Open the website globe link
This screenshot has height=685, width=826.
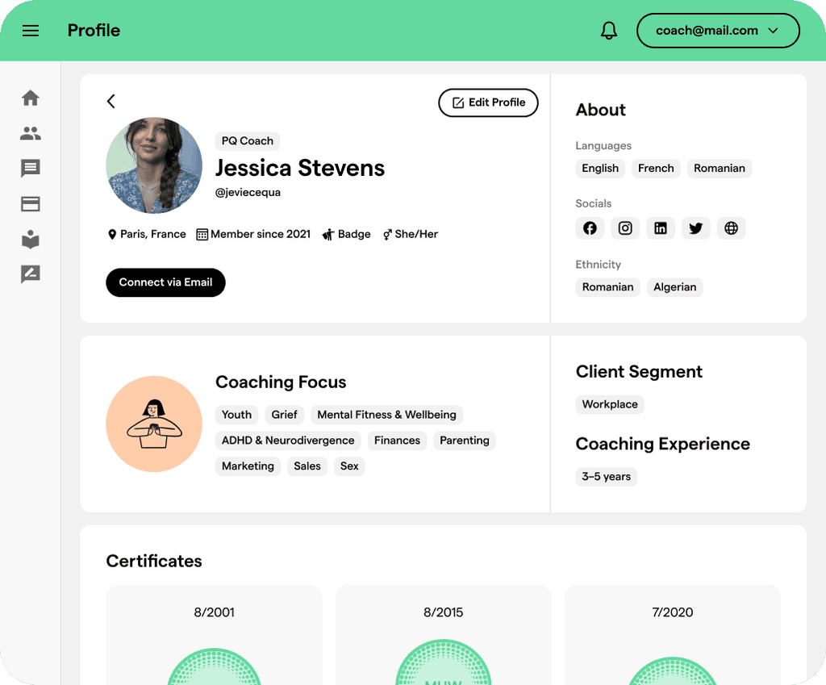click(731, 228)
